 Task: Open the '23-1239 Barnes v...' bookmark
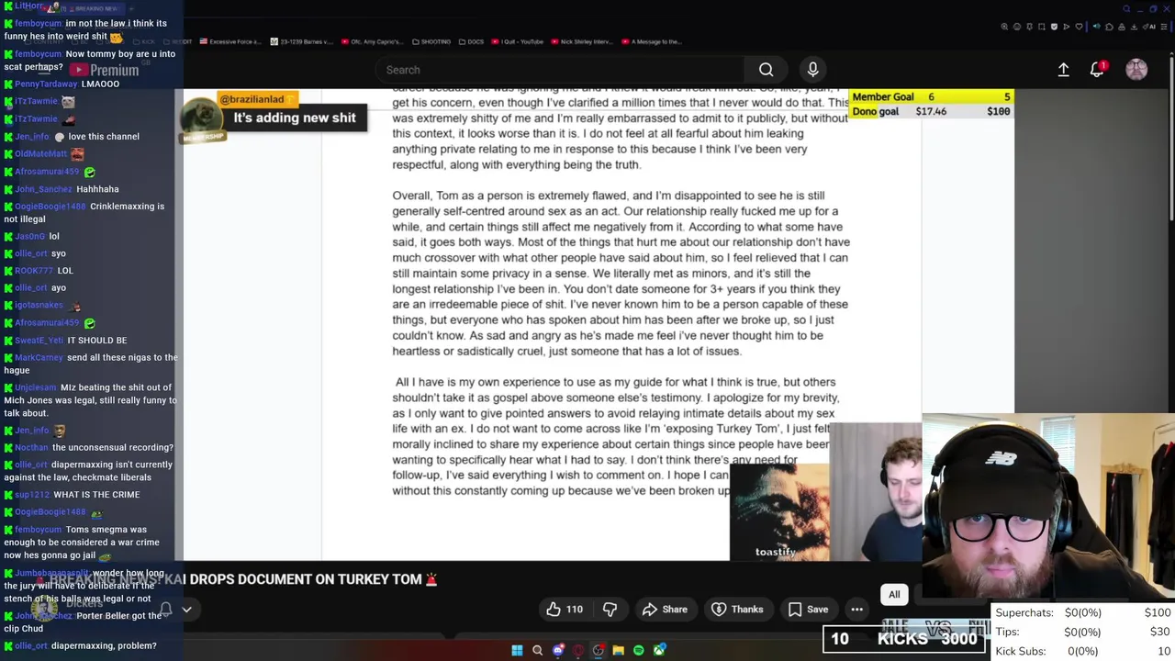point(304,41)
